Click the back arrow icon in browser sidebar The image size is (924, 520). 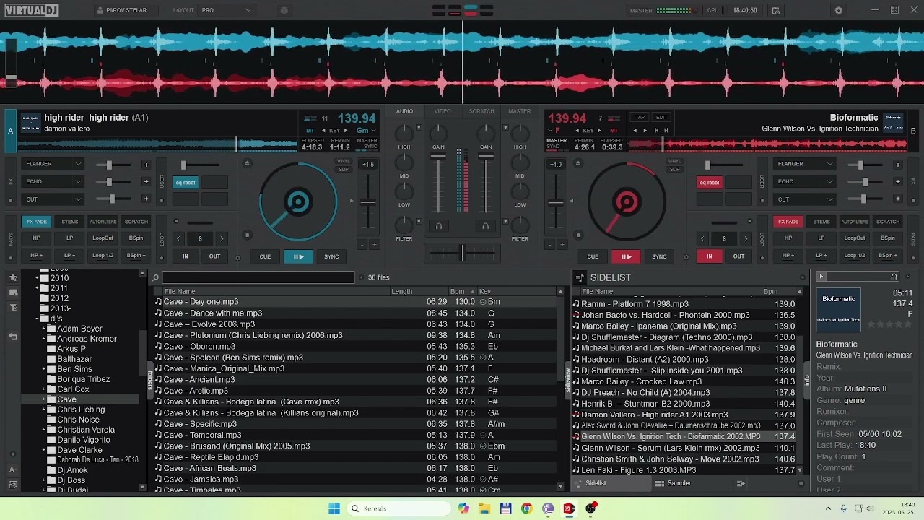tap(12, 337)
